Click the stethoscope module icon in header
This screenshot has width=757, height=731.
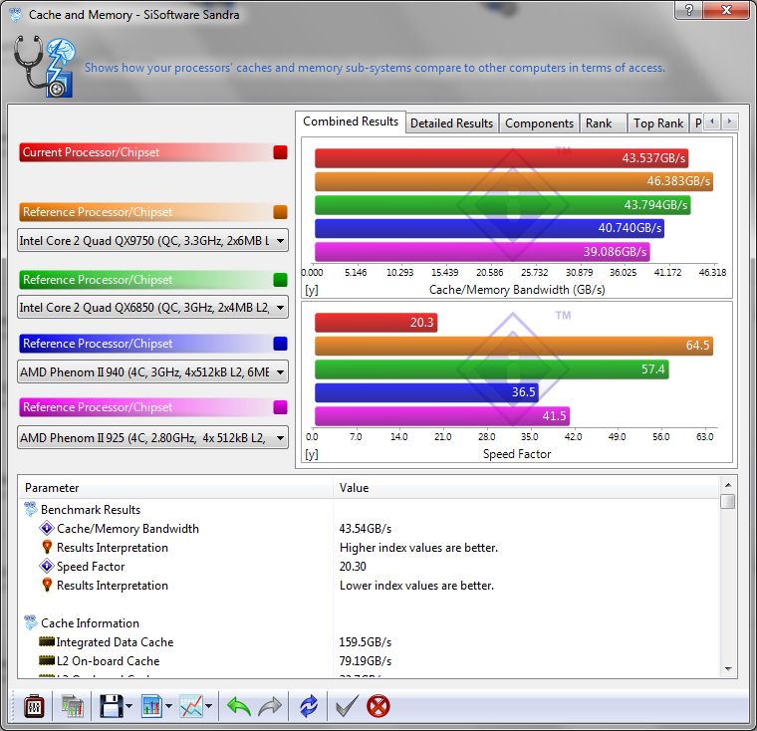(x=45, y=66)
